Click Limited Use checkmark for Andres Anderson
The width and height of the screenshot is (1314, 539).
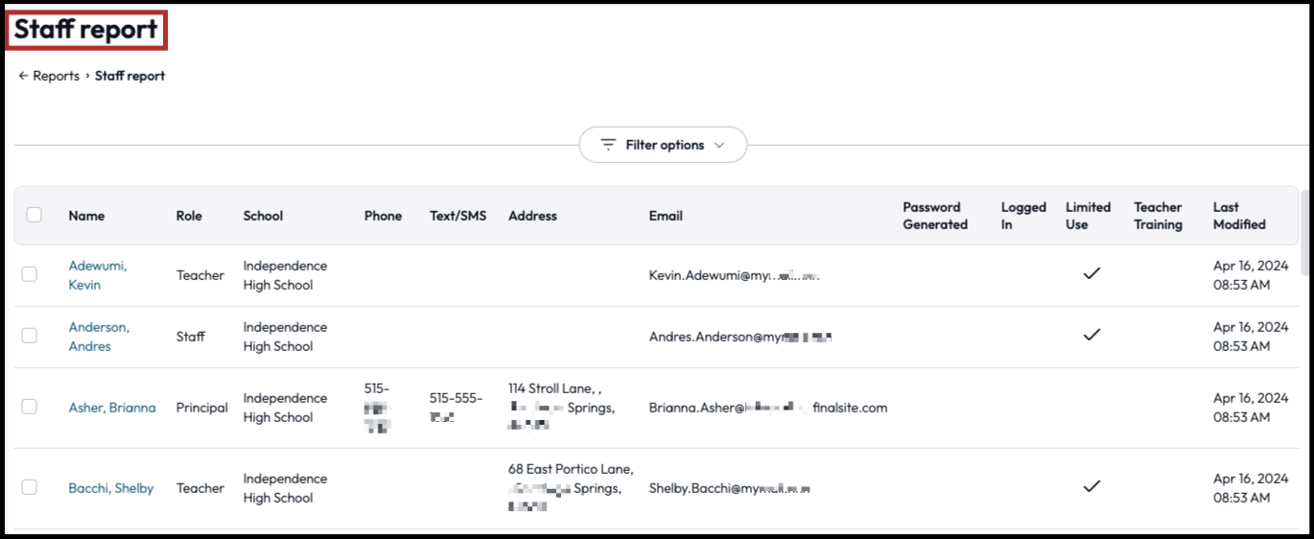pos(1091,335)
